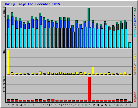
Task: Click the "Daily usage for December 2015" title
Action: 33,4
